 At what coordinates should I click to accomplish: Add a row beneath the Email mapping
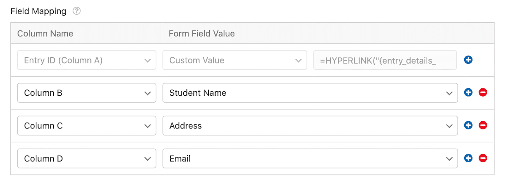point(468,158)
